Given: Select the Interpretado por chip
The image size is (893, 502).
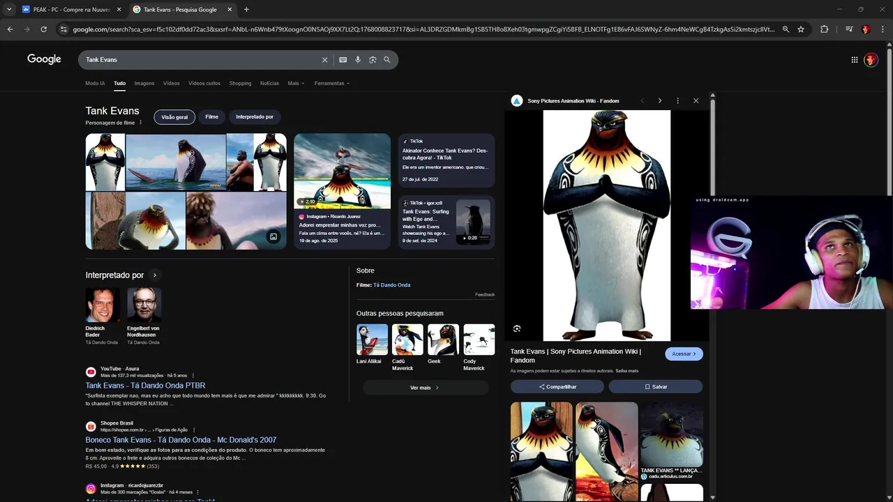Looking at the screenshot, I should [255, 117].
